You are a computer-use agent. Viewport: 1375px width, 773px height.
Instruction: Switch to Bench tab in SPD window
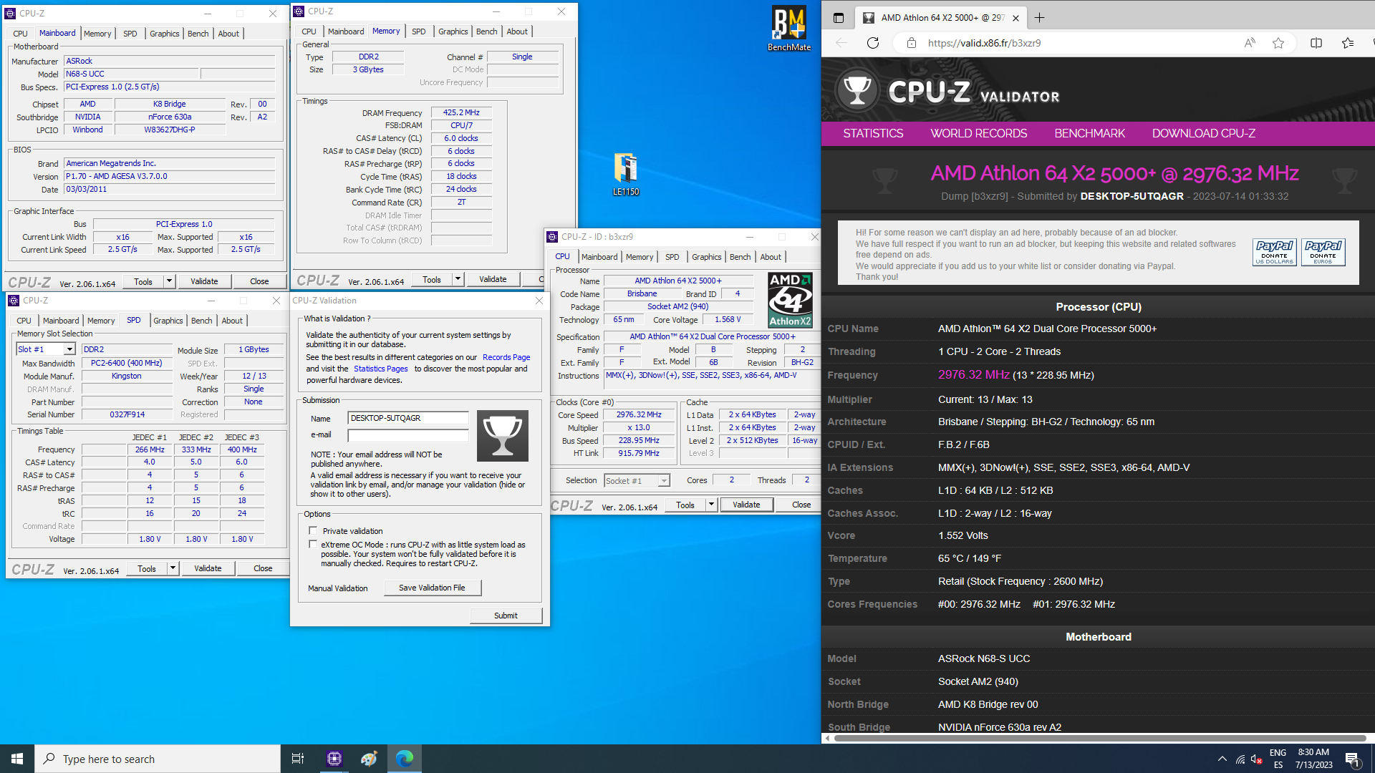[201, 321]
